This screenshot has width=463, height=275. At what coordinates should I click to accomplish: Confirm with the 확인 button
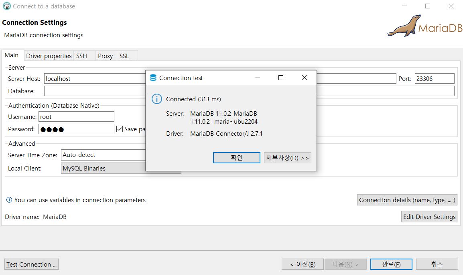click(237, 158)
